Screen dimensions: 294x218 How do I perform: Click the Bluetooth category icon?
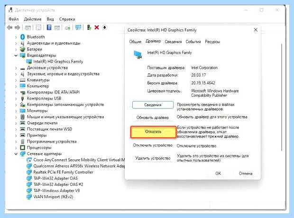[x=23, y=37]
